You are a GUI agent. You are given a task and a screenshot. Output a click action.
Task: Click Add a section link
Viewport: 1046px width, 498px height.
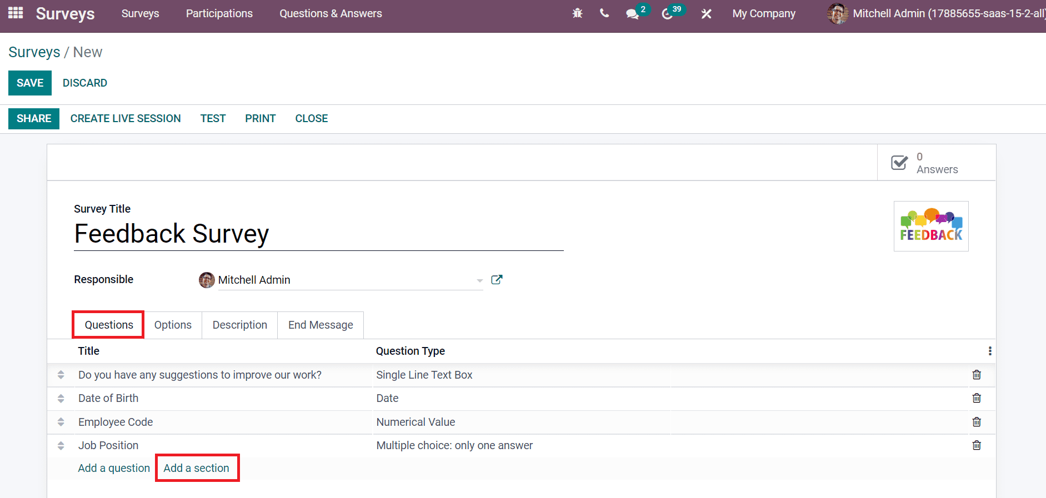click(196, 468)
